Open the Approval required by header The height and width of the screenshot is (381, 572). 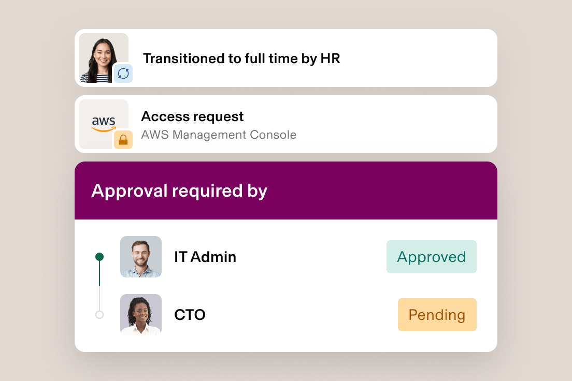[x=179, y=190]
